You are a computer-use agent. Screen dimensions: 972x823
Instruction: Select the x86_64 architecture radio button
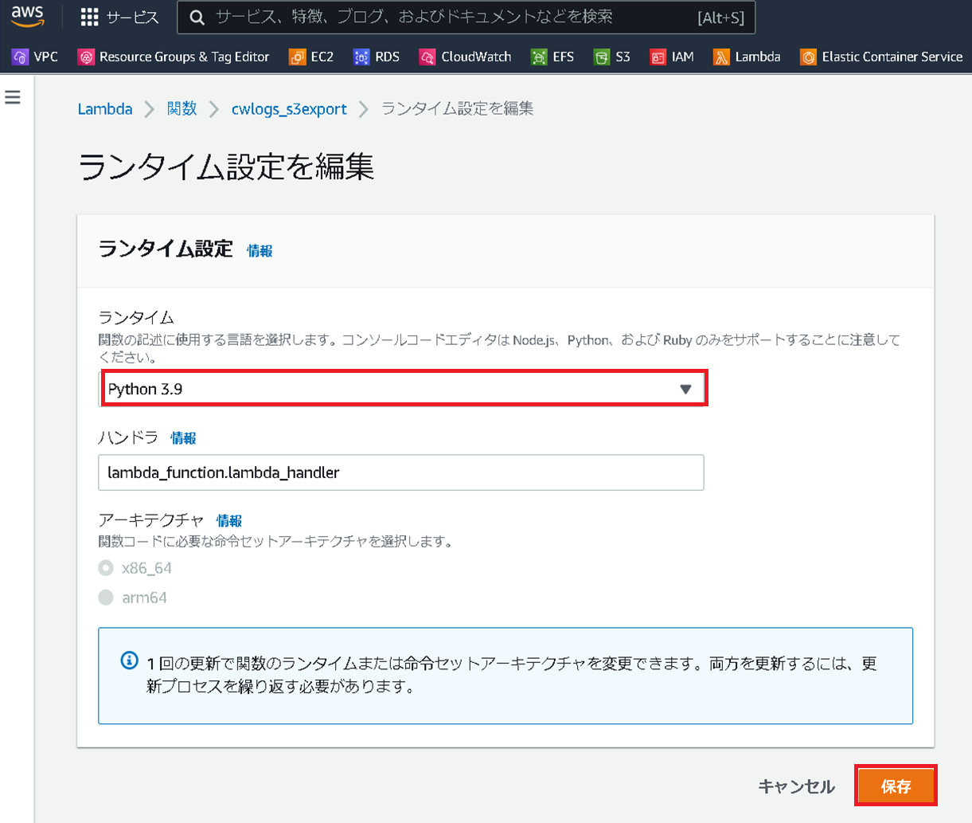click(104, 567)
